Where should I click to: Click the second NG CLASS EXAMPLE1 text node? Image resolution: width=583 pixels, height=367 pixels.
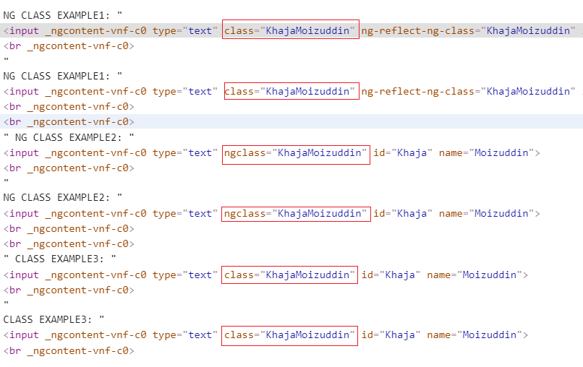62,76
